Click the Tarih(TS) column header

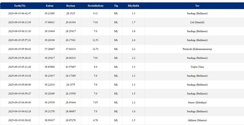[x=20, y=6]
